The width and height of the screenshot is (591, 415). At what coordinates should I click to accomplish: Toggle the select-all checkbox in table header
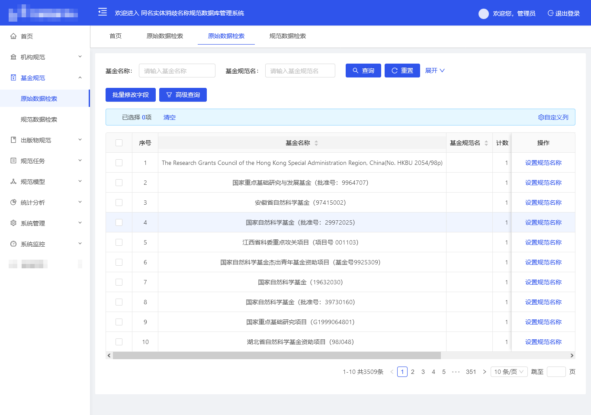click(119, 143)
